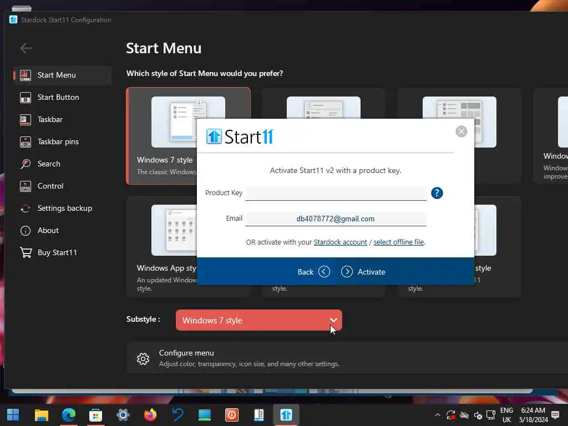Open Settings gear on the taskbar

(x=123, y=415)
